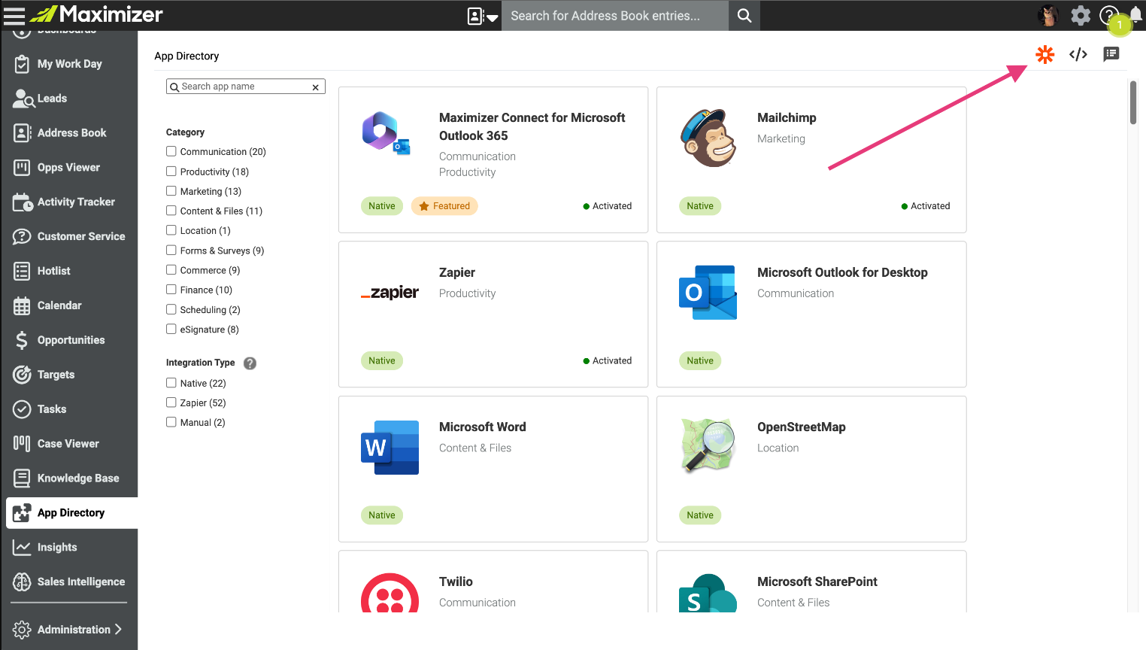Check the Commerce (9) category
This screenshot has width=1146, height=650.
(171, 269)
